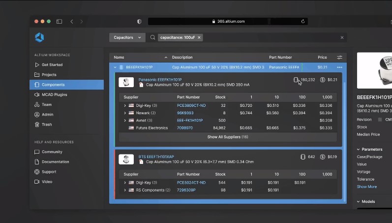Collapse the Parameters section
Viewport: 392px width, 223px height.
(x=358, y=150)
